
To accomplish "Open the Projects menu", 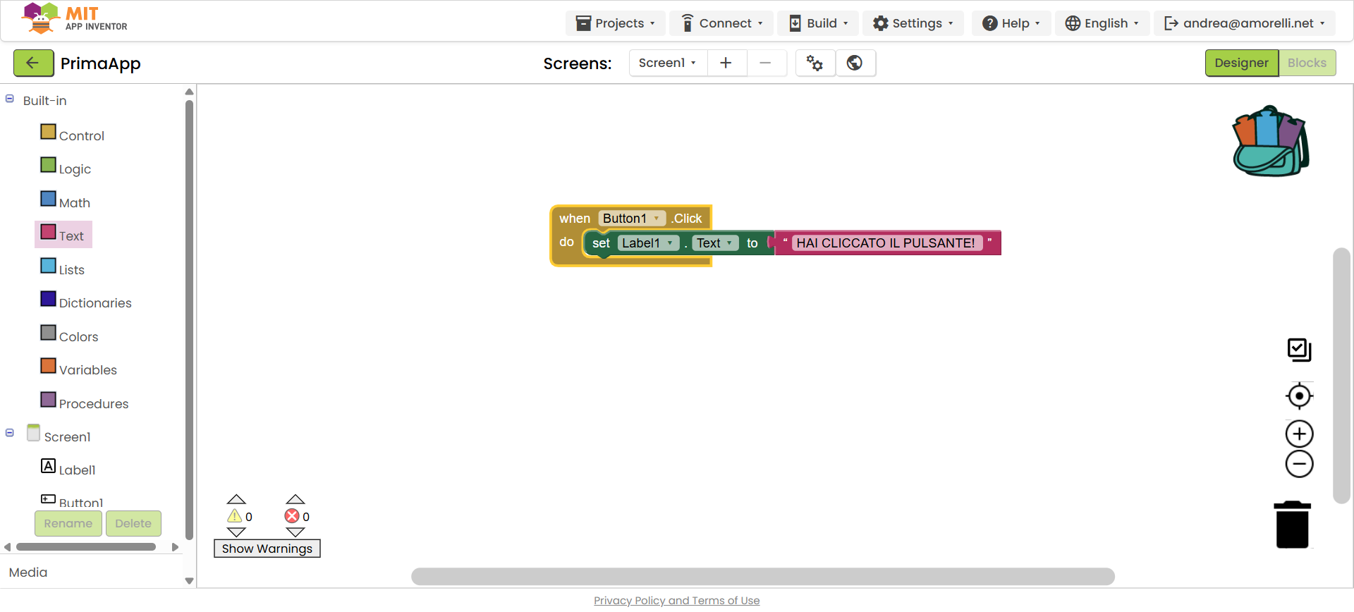I will (x=615, y=23).
